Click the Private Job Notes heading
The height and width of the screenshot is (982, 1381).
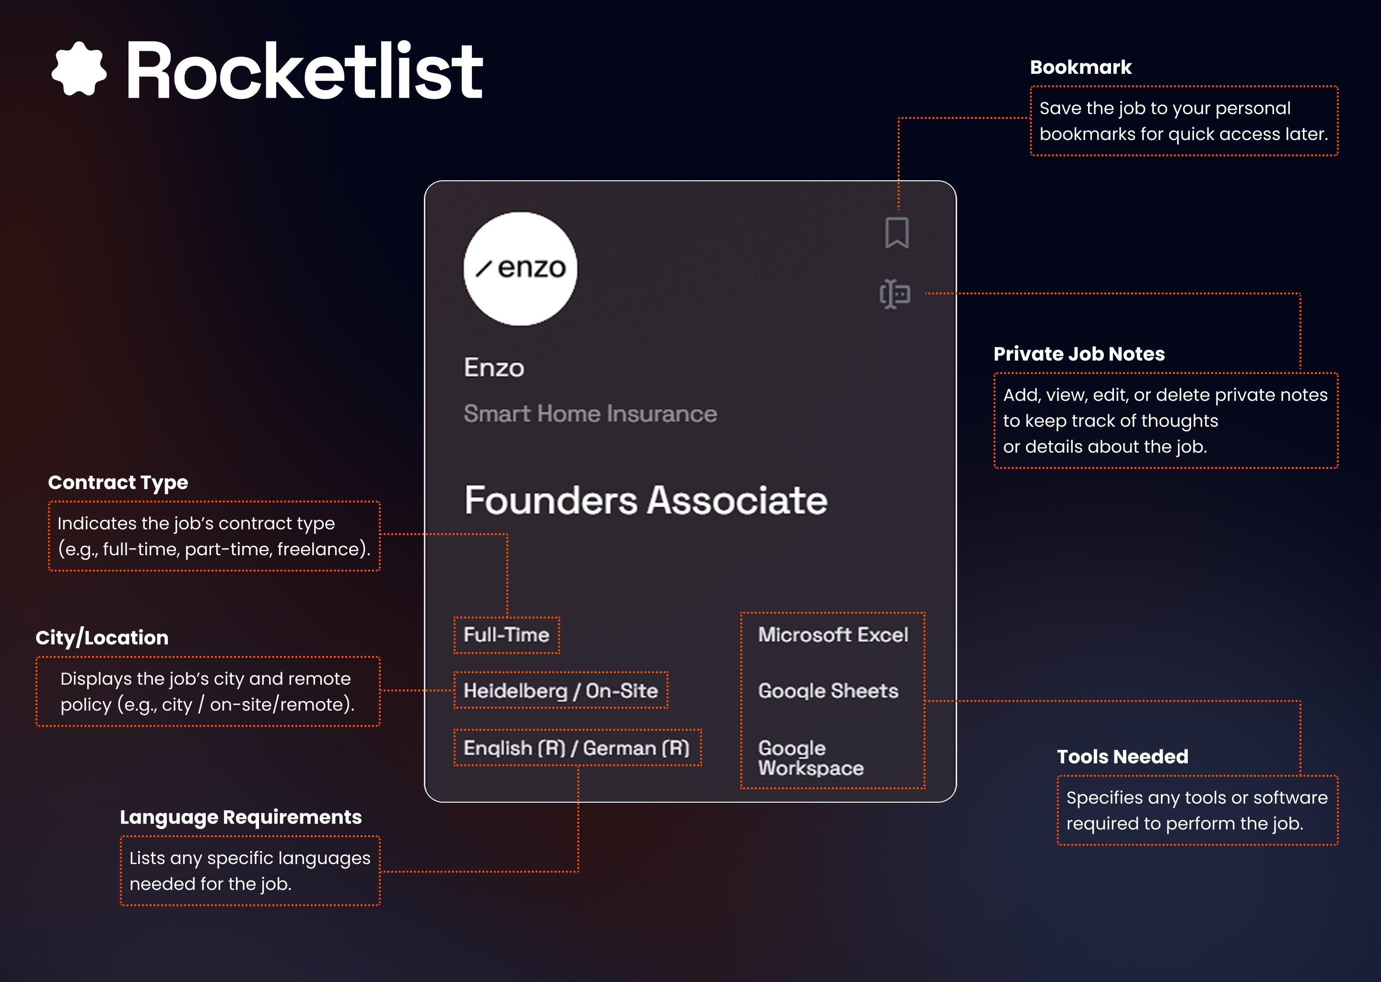pos(1079,354)
